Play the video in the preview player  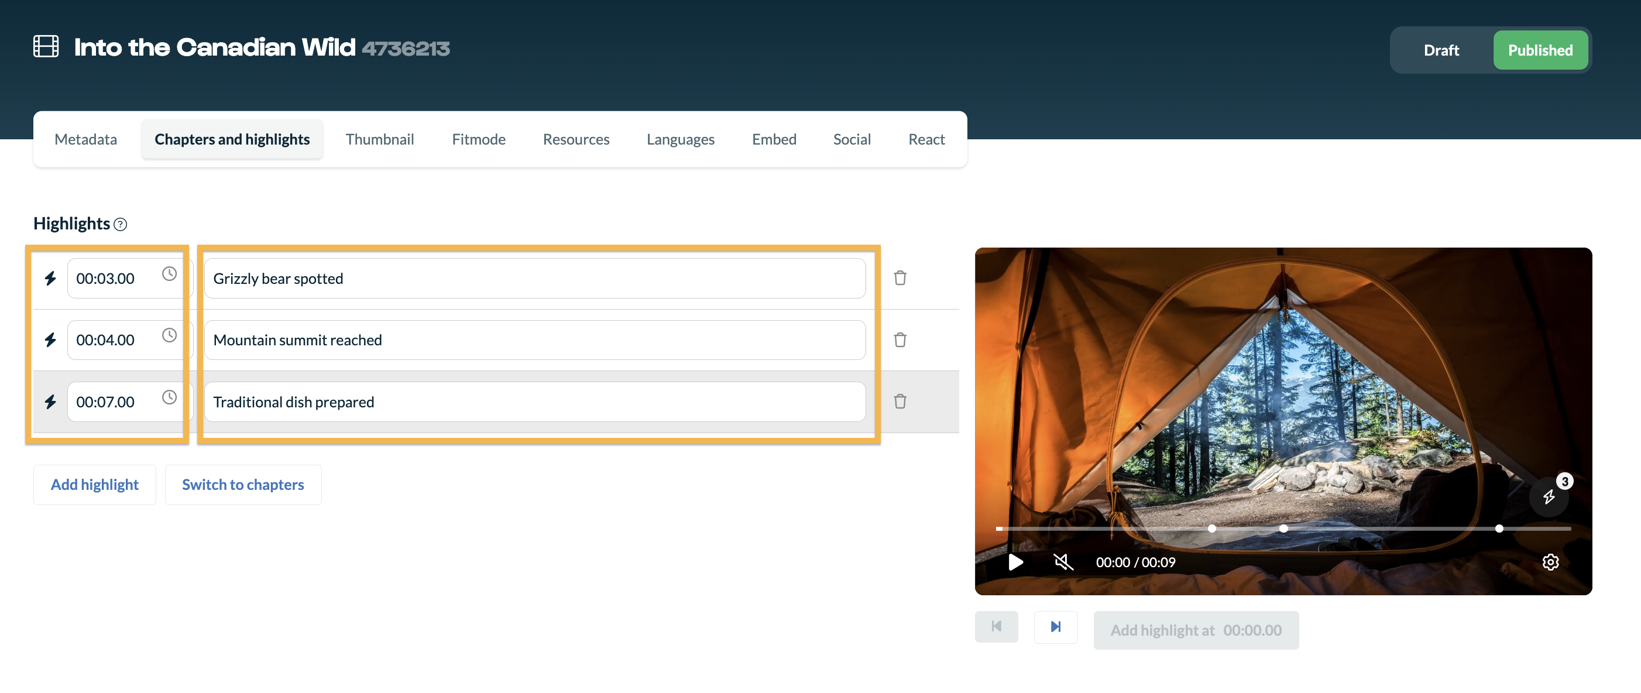tap(1015, 562)
